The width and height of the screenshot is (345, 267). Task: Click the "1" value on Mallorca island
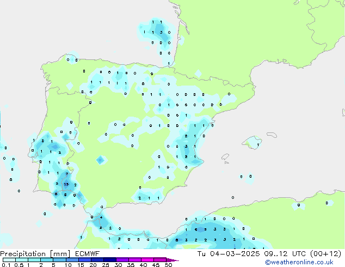(258, 145)
